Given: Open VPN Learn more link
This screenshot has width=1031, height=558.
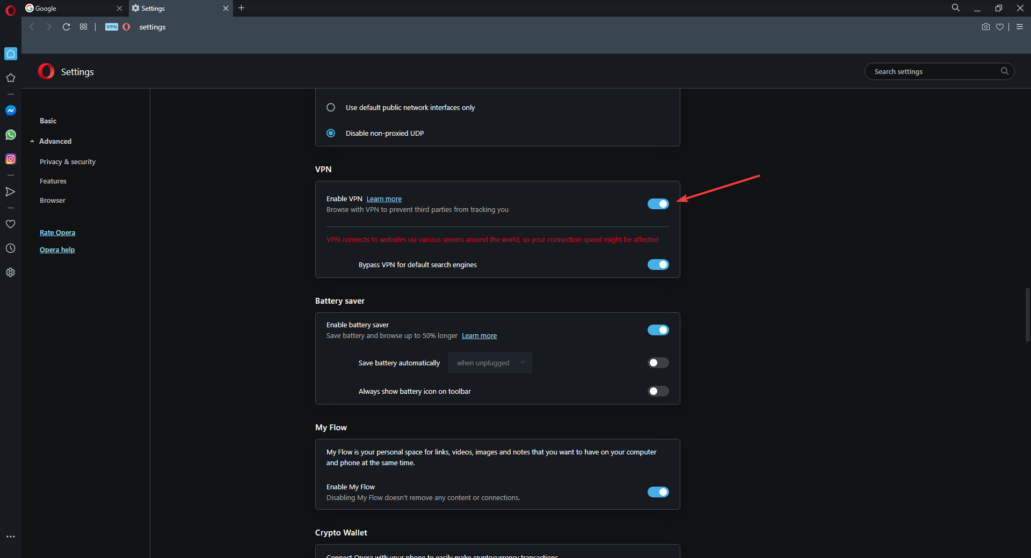Looking at the screenshot, I should pos(384,199).
